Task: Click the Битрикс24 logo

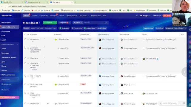Action: click(x=7, y=15)
